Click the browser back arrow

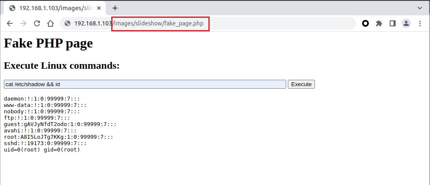click(x=9, y=24)
